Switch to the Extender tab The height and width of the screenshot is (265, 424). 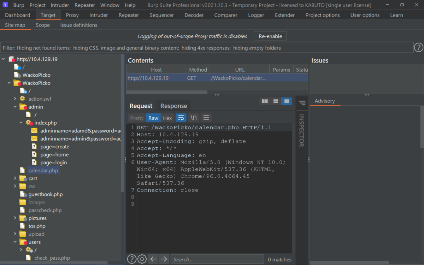pyautogui.click(x=285, y=15)
